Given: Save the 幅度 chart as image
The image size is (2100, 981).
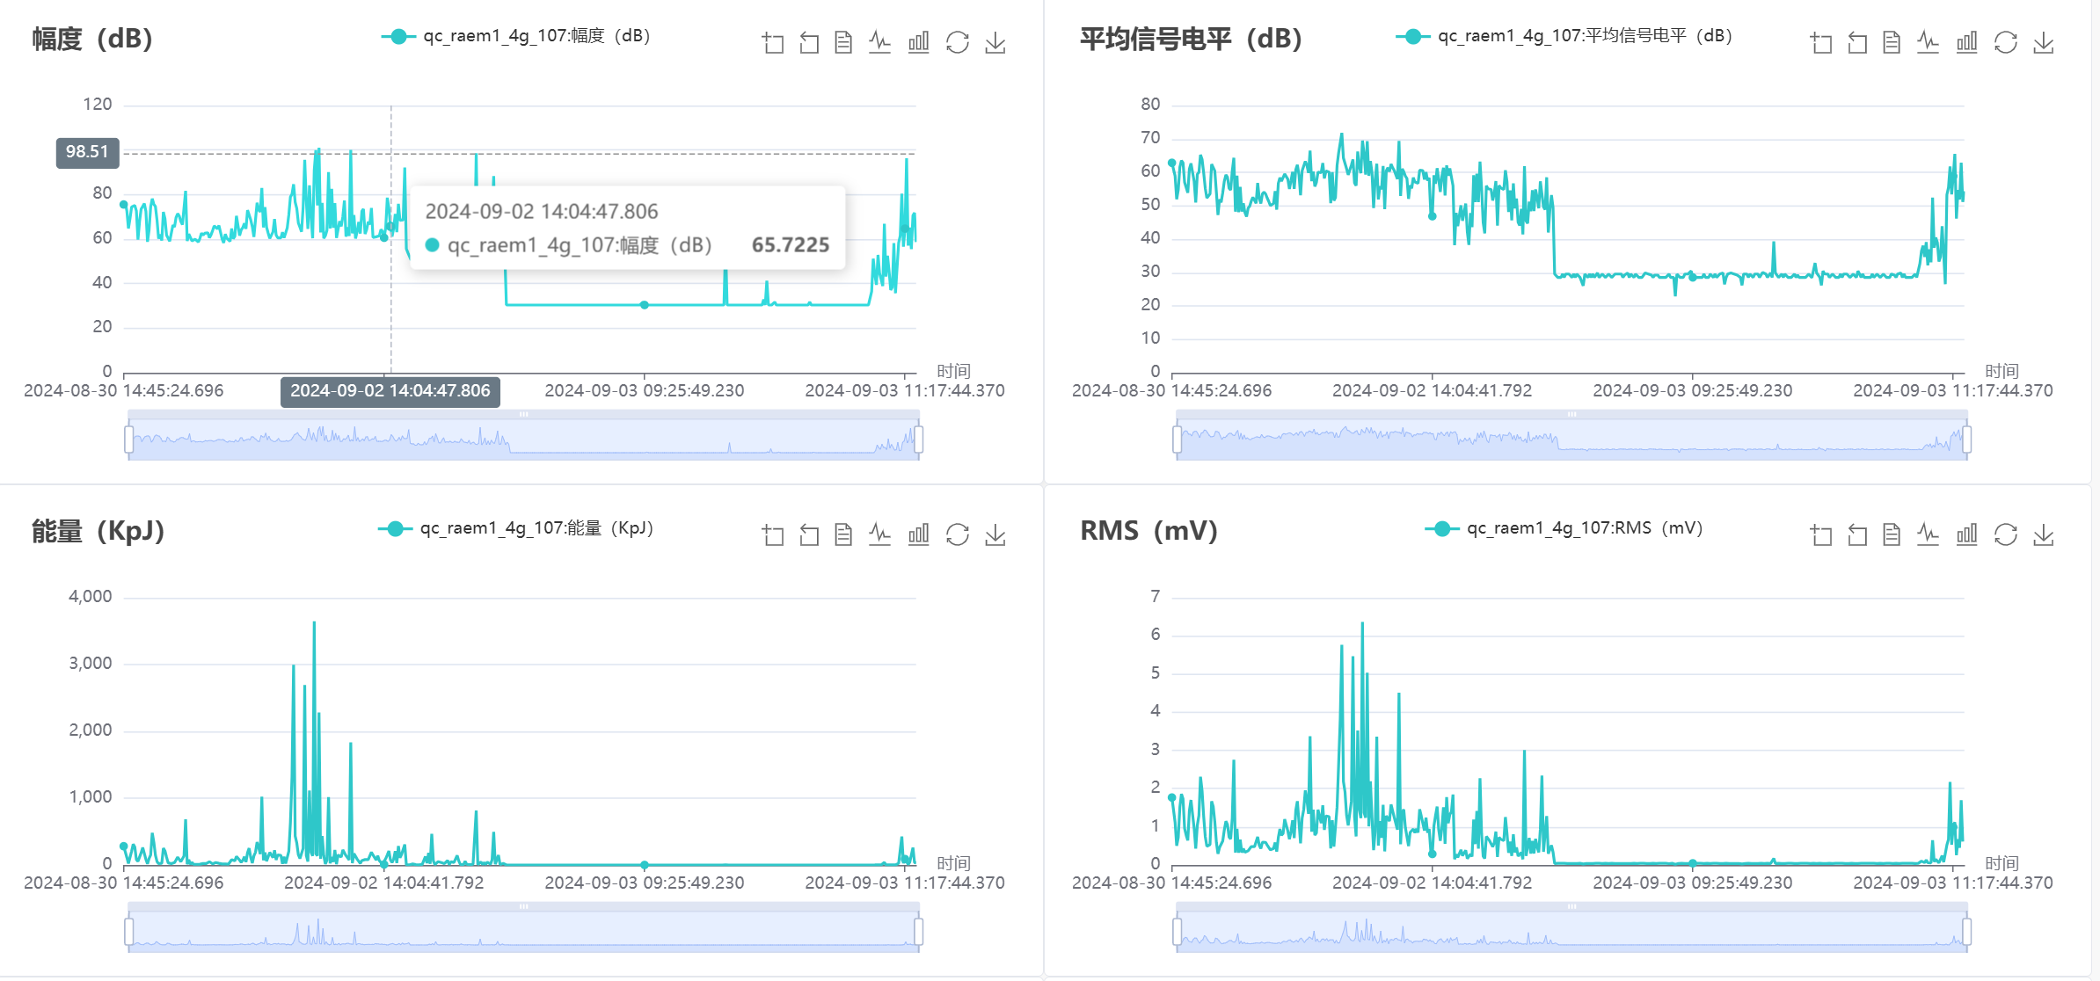Looking at the screenshot, I should click(995, 41).
